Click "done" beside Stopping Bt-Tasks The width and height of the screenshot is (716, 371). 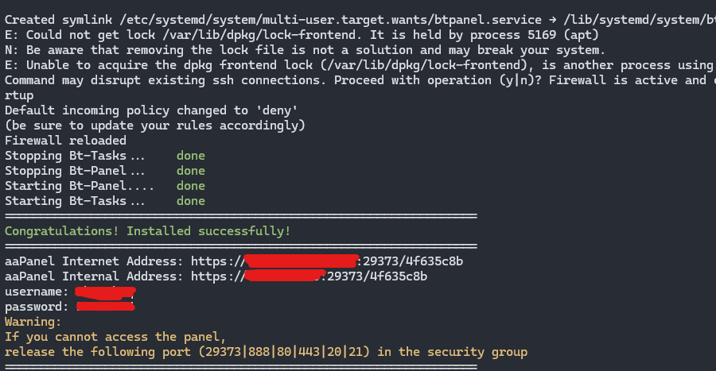tap(191, 156)
